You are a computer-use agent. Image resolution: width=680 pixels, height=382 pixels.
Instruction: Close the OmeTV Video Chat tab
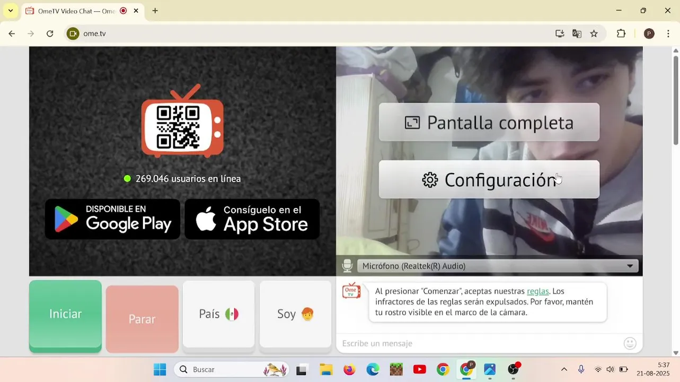[136, 11]
